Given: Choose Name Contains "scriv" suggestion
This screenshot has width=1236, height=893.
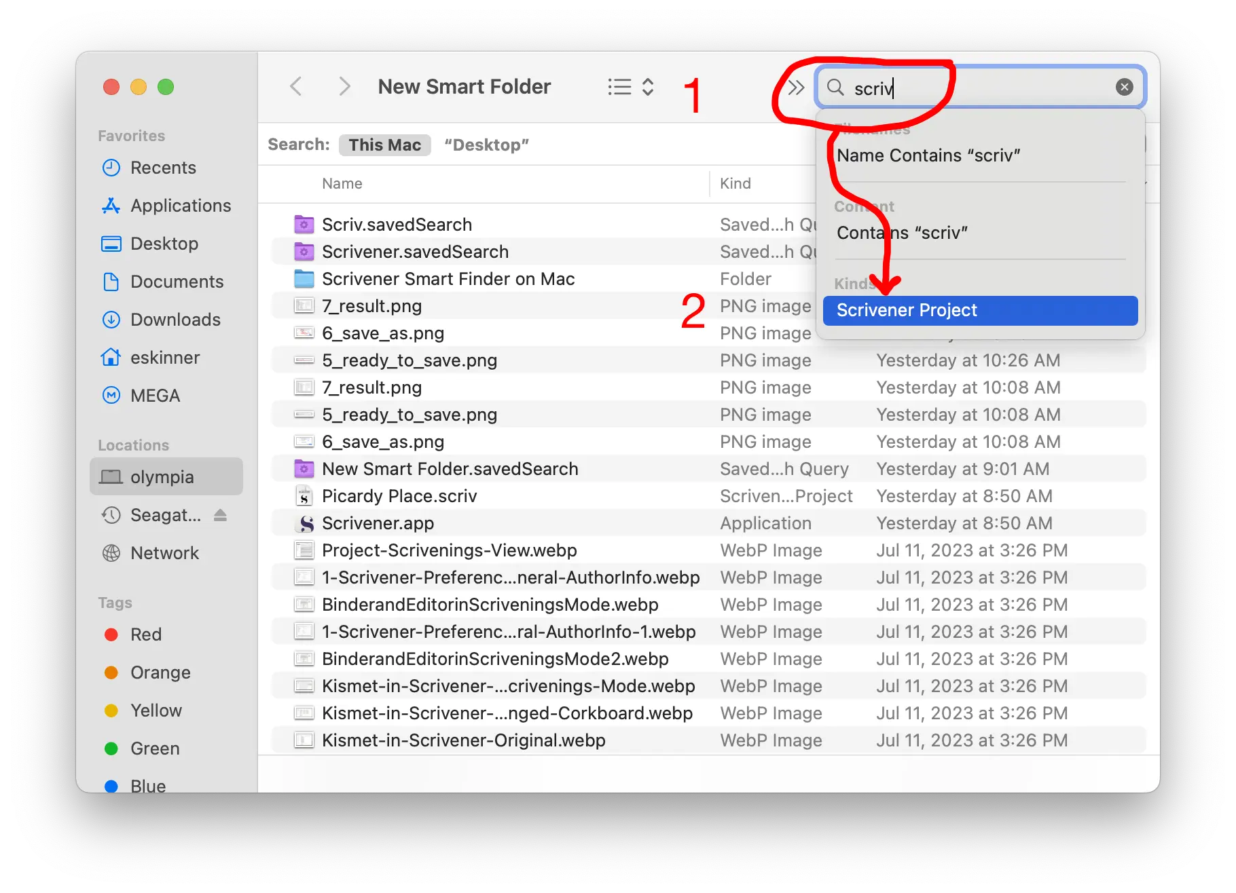Looking at the screenshot, I should [x=928, y=155].
